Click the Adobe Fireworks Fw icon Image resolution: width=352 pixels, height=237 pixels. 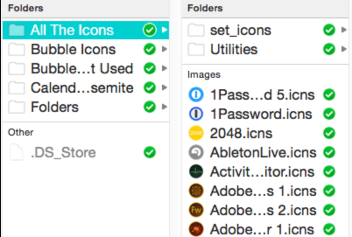tap(195, 210)
